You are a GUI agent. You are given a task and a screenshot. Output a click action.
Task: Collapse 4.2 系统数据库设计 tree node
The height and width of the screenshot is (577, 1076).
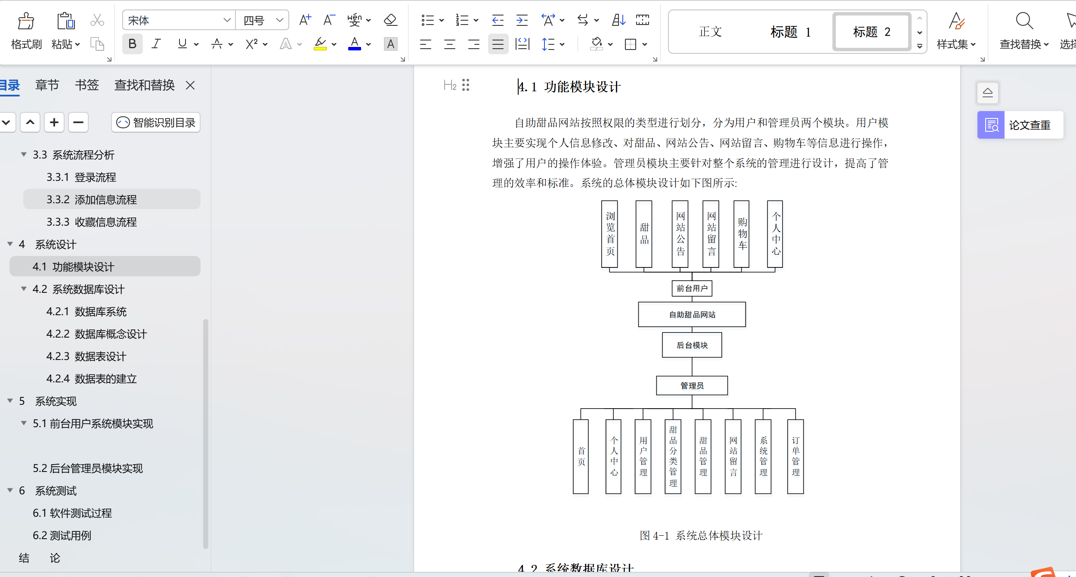coord(24,288)
